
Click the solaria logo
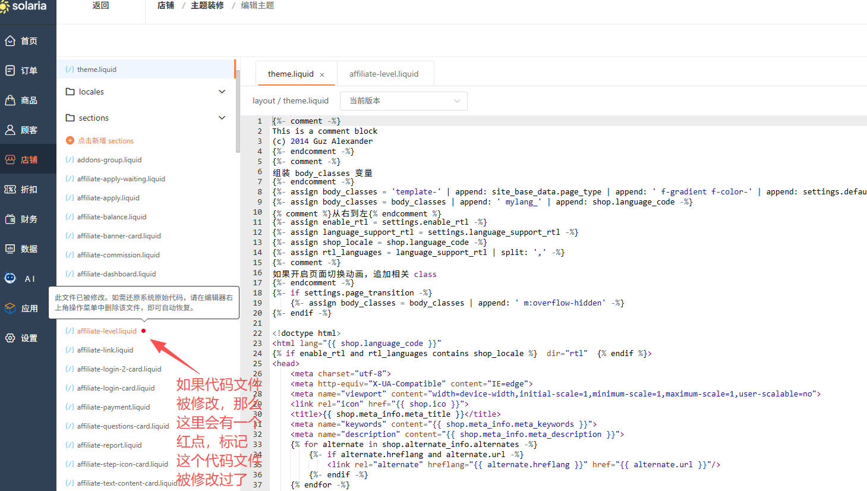pyautogui.click(x=24, y=6)
